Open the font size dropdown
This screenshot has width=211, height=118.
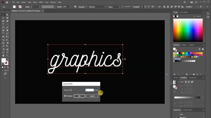[x=131, y=7]
